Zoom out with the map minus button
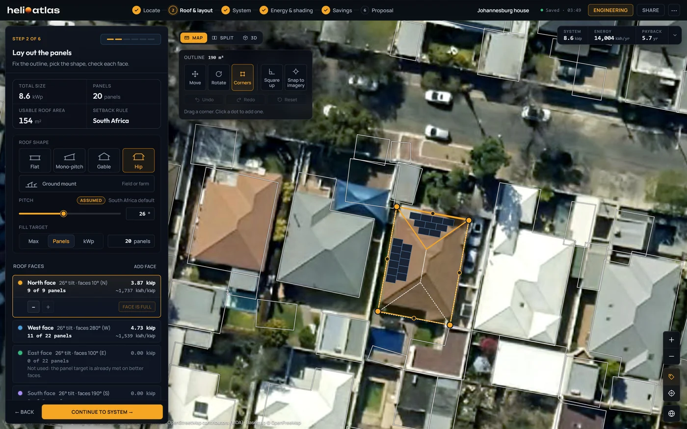Image resolution: width=687 pixels, height=429 pixels. tap(671, 356)
